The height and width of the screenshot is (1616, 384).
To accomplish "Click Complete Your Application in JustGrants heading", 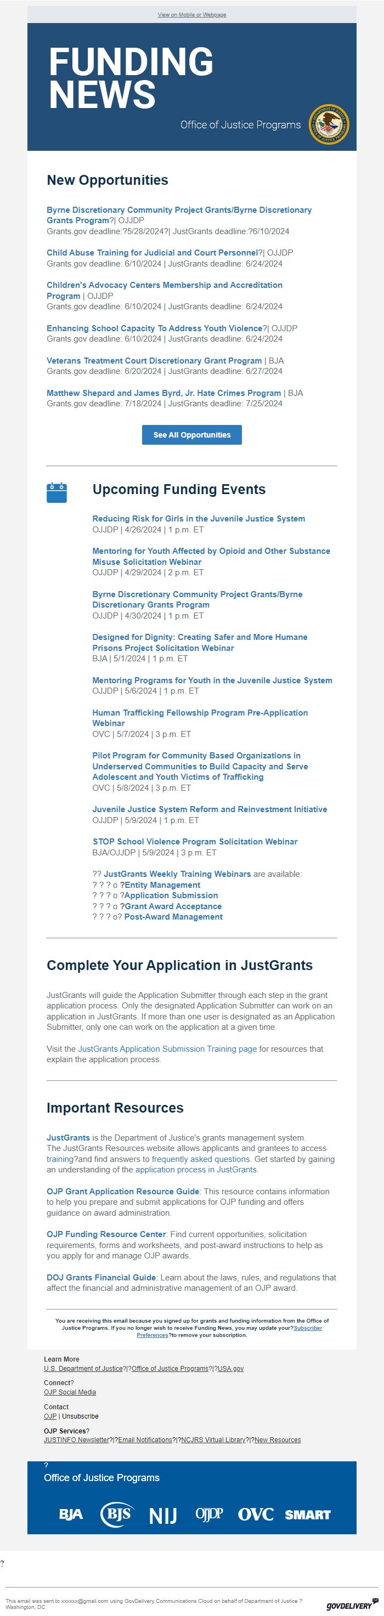I will (x=179, y=966).
